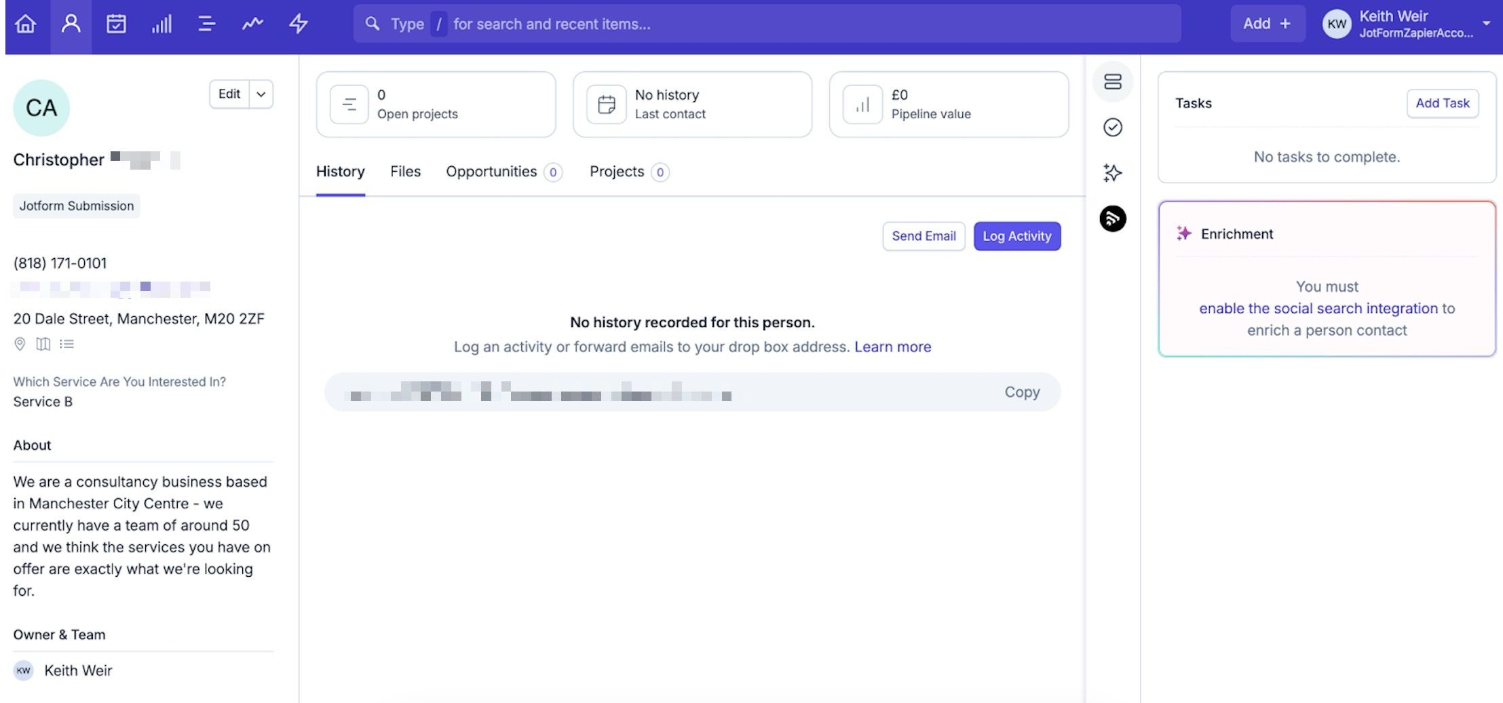The width and height of the screenshot is (1503, 703).
Task: Go to the Home dashboard icon
Action: click(26, 24)
